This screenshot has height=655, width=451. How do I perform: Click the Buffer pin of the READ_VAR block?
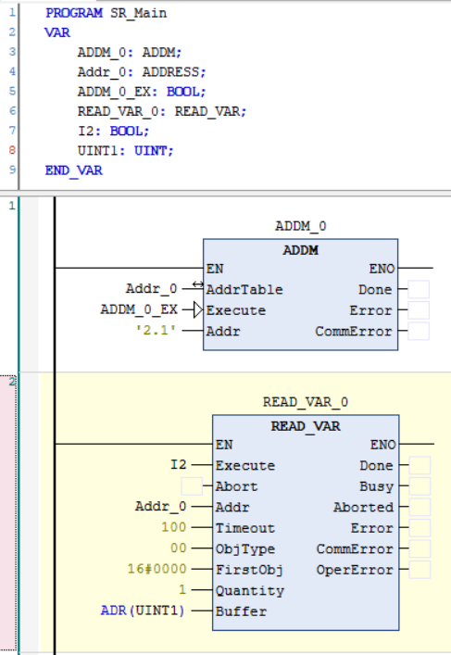(x=241, y=612)
